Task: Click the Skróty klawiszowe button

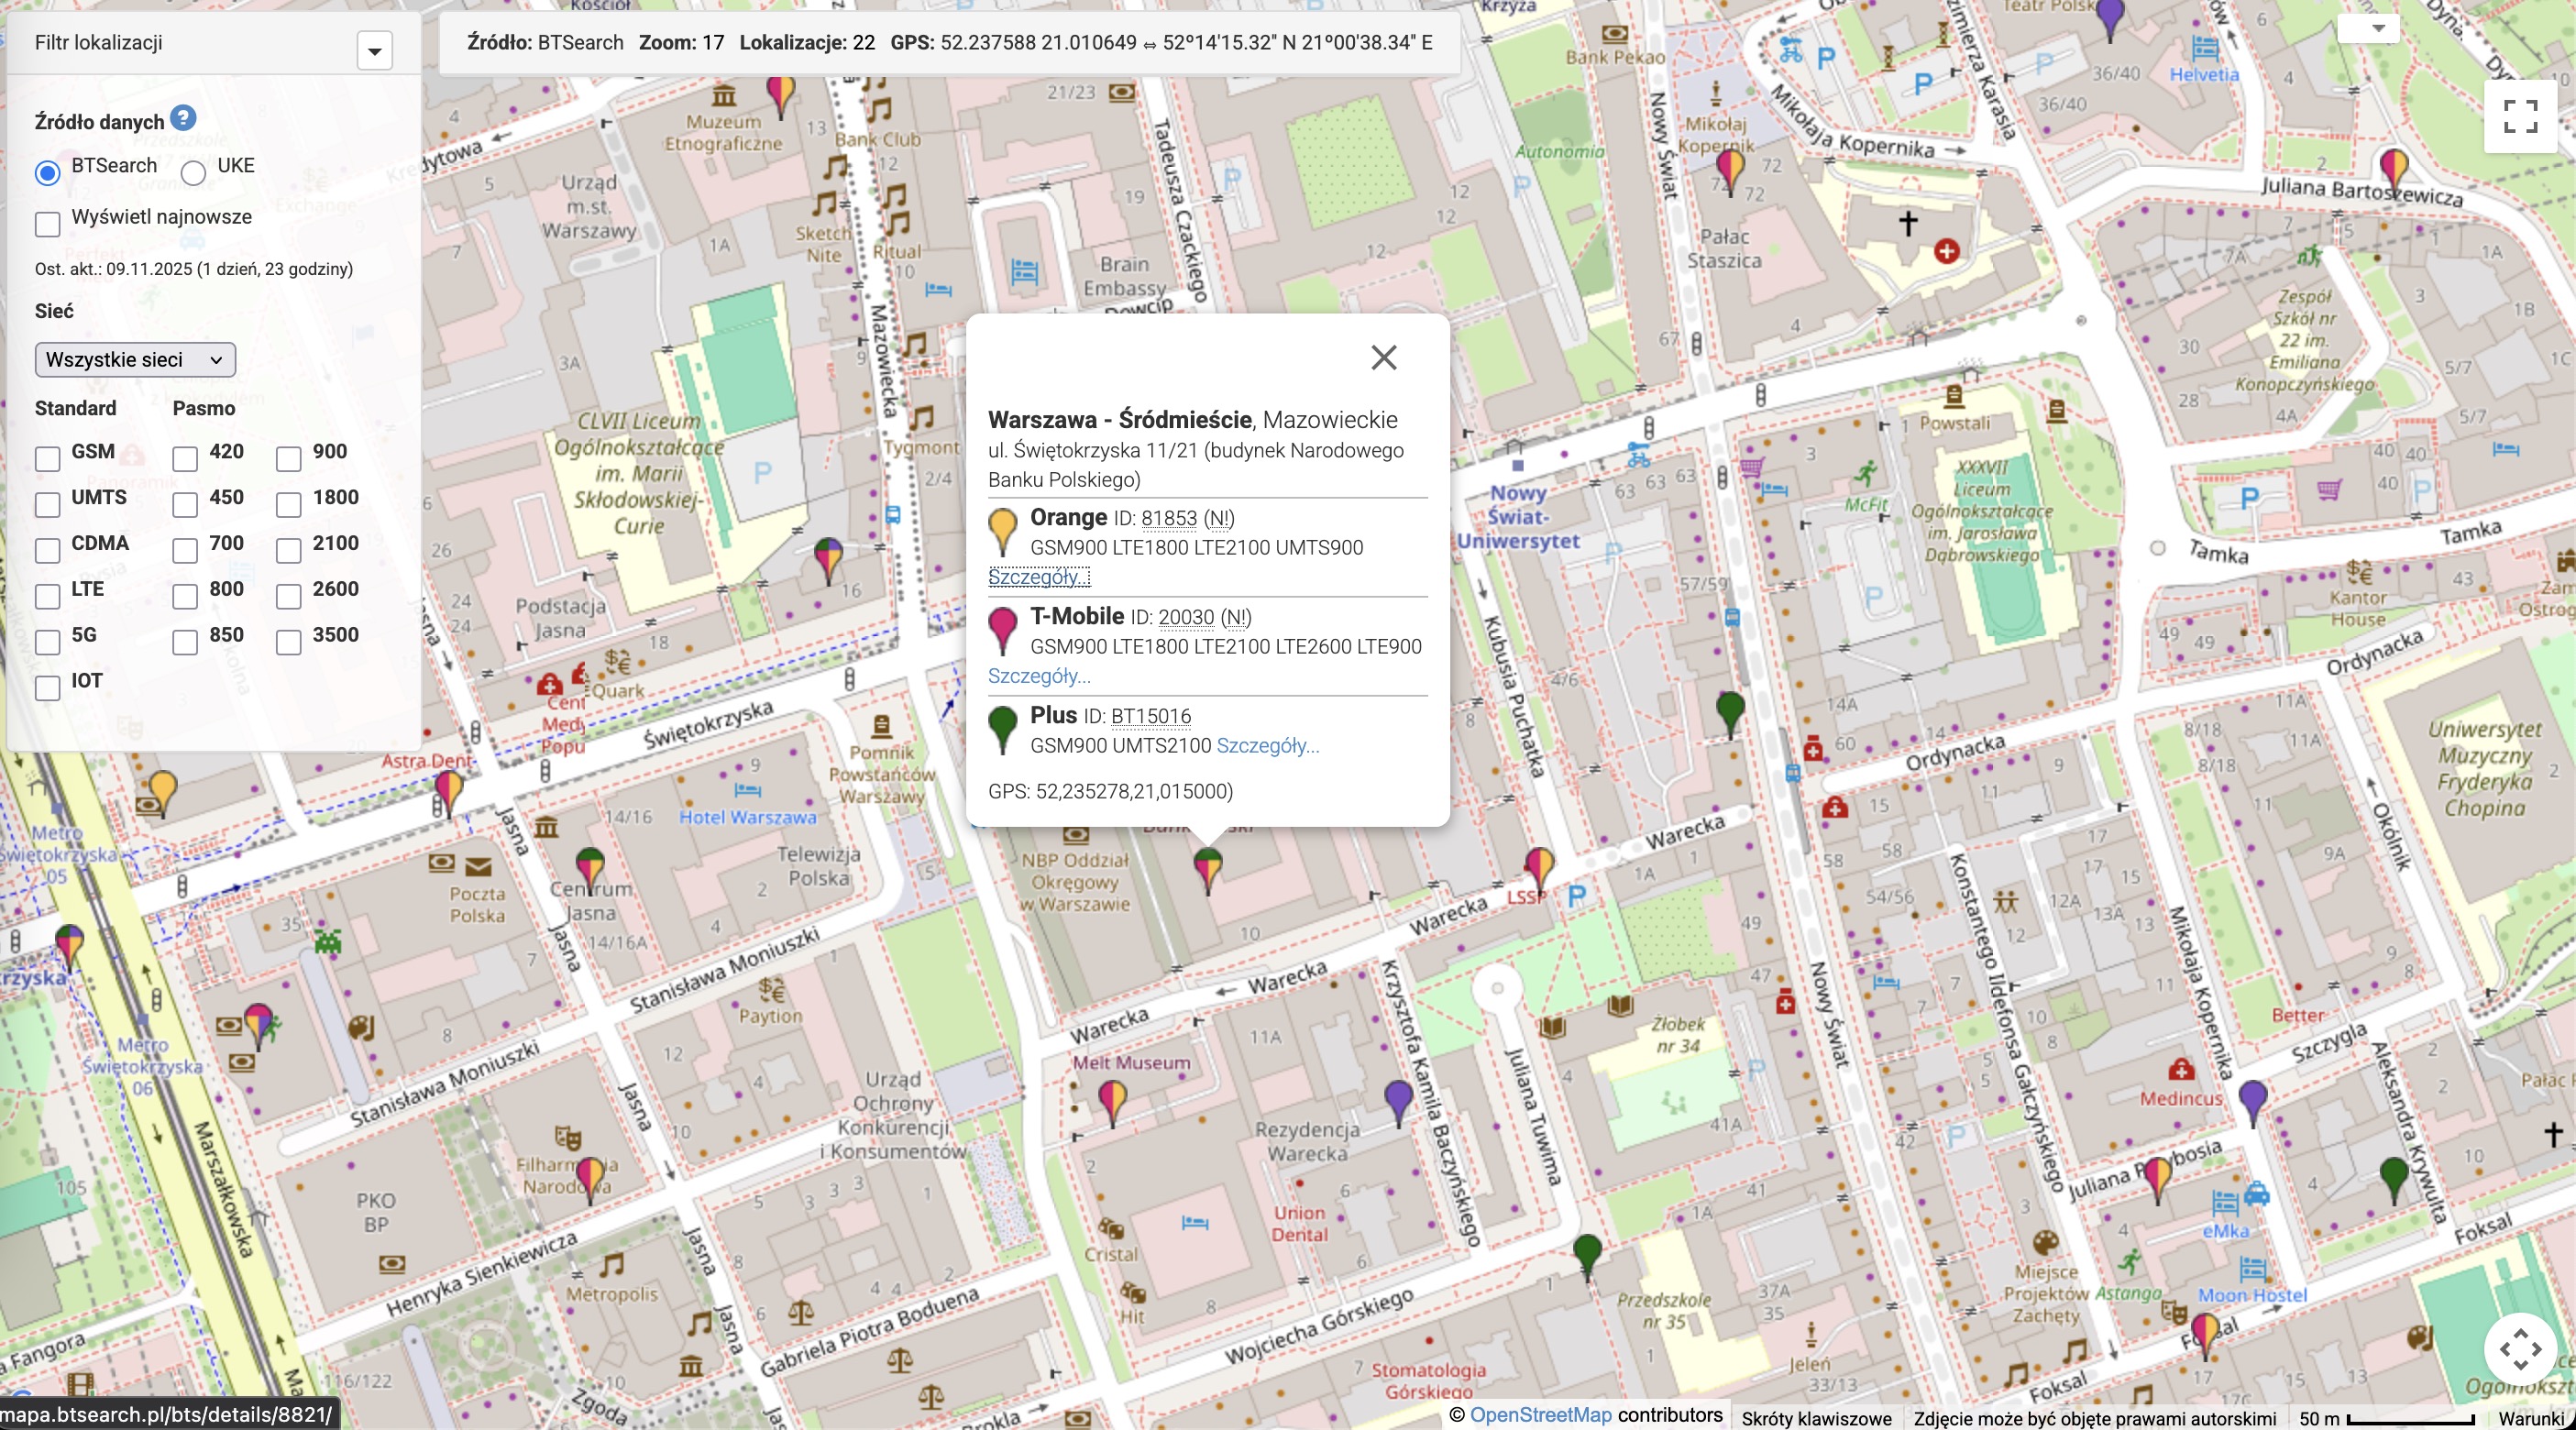Action: click(x=1816, y=1418)
